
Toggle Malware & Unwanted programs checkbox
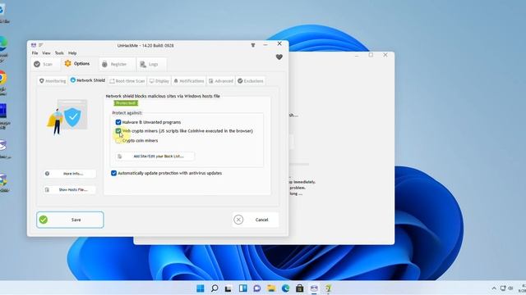point(118,122)
